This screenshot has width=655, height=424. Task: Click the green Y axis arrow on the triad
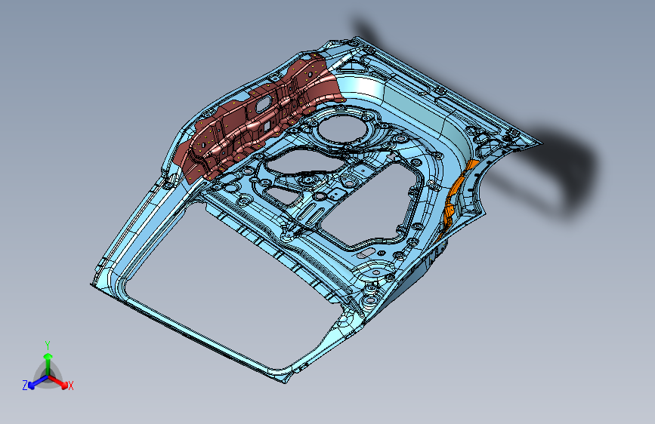48,364
